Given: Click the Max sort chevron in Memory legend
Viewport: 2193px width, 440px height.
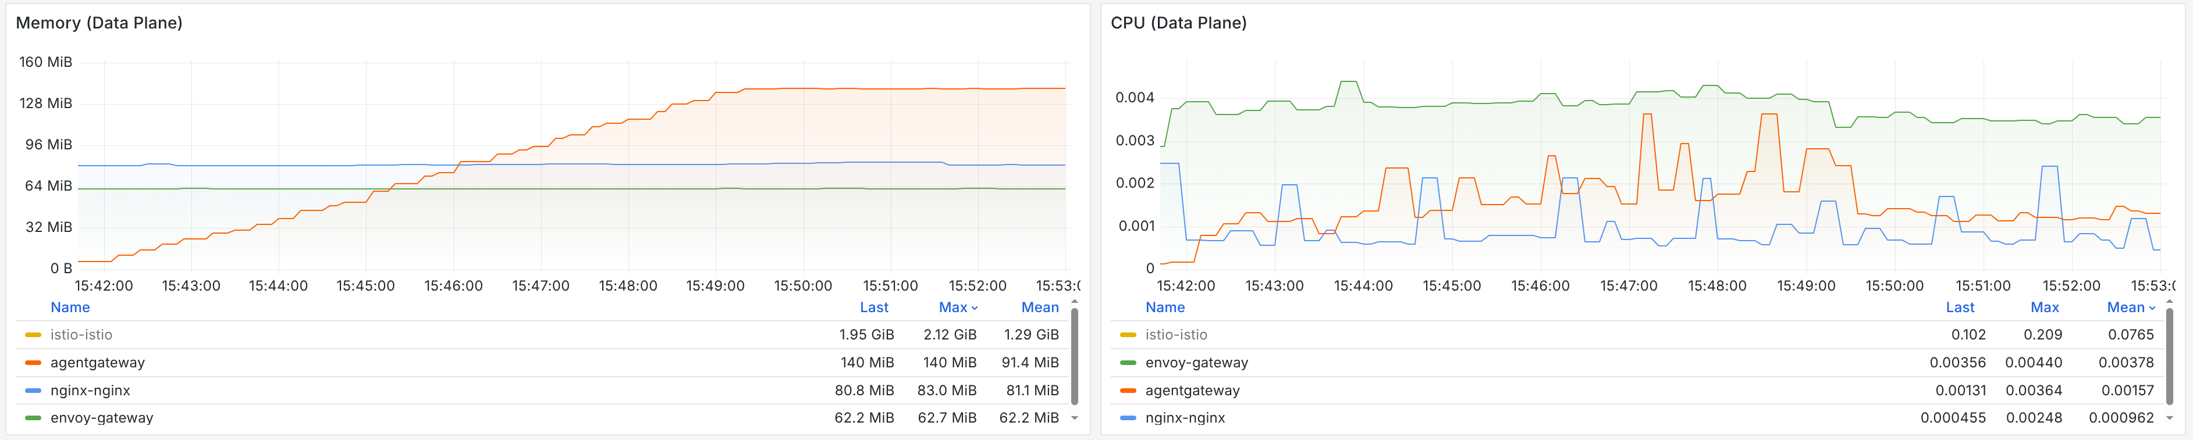Looking at the screenshot, I should tap(975, 307).
